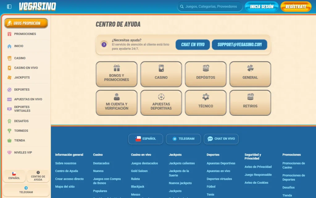Viewport: 316px width, 198px height.
Task: Open the sidebar Español language selector
Action: tap(14, 176)
